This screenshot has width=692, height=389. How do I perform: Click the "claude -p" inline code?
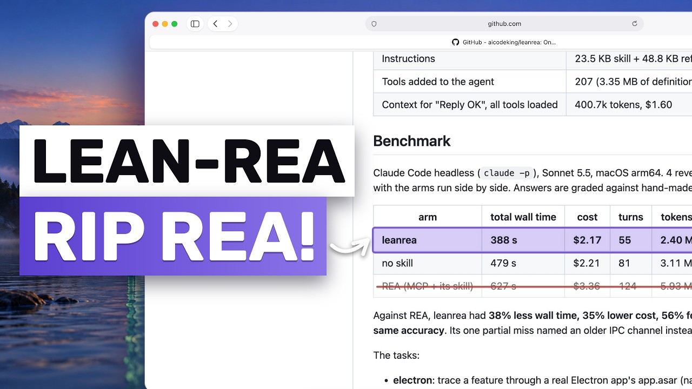pyautogui.click(x=507, y=173)
